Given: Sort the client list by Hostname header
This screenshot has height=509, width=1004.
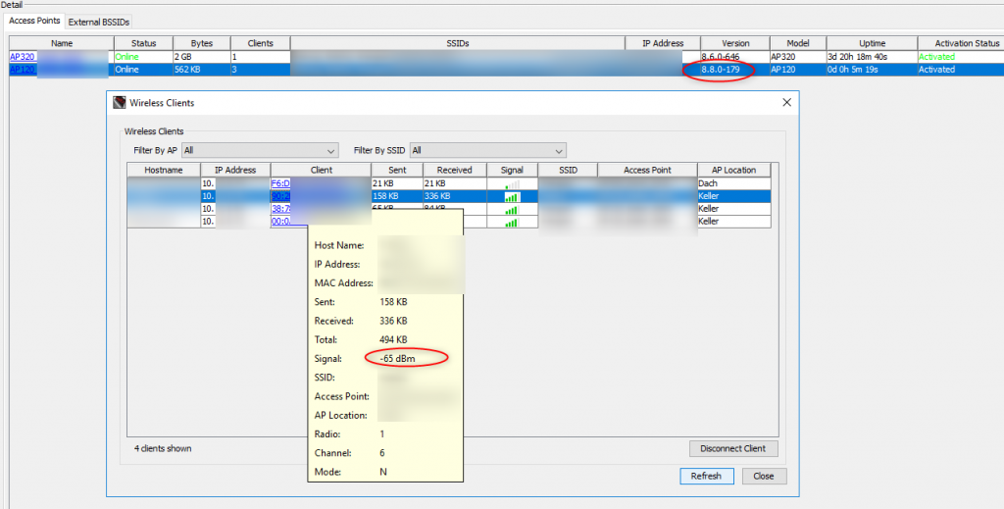Looking at the screenshot, I should click(163, 170).
